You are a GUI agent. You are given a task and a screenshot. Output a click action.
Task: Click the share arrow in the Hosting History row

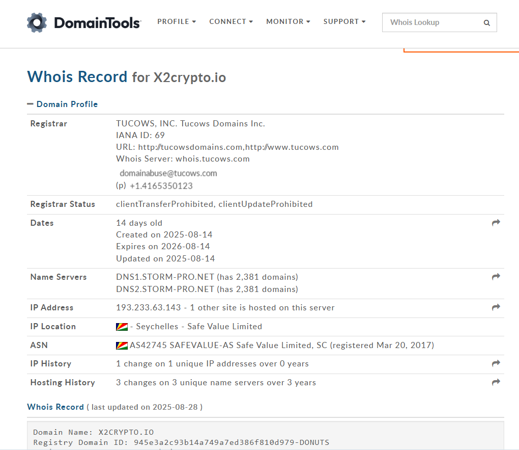click(496, 382)
